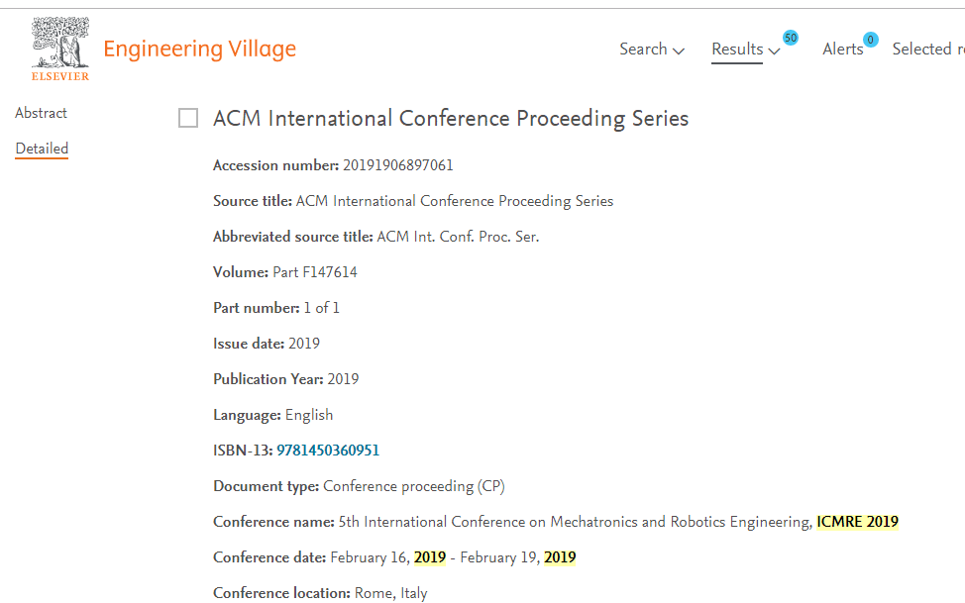
Task: Expand the Search dropdown chevron
Action: point(679,51)
